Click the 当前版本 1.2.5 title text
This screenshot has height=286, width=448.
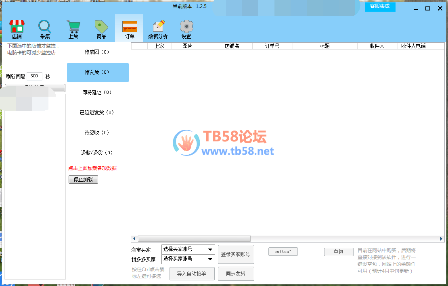189,6
